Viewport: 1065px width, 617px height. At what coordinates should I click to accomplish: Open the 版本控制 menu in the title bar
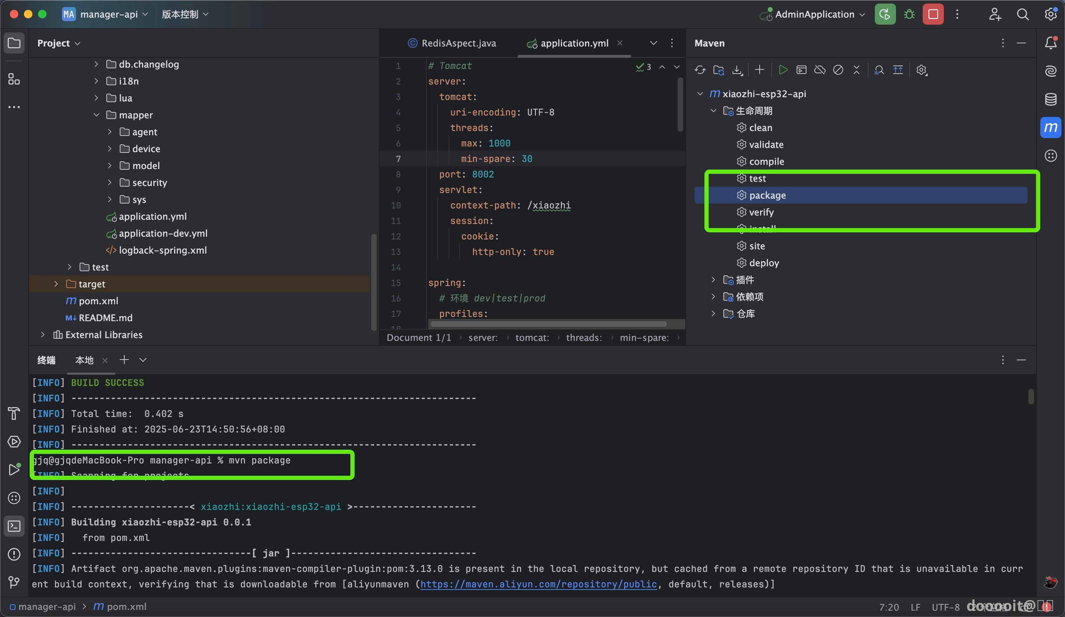coord(185,14)
